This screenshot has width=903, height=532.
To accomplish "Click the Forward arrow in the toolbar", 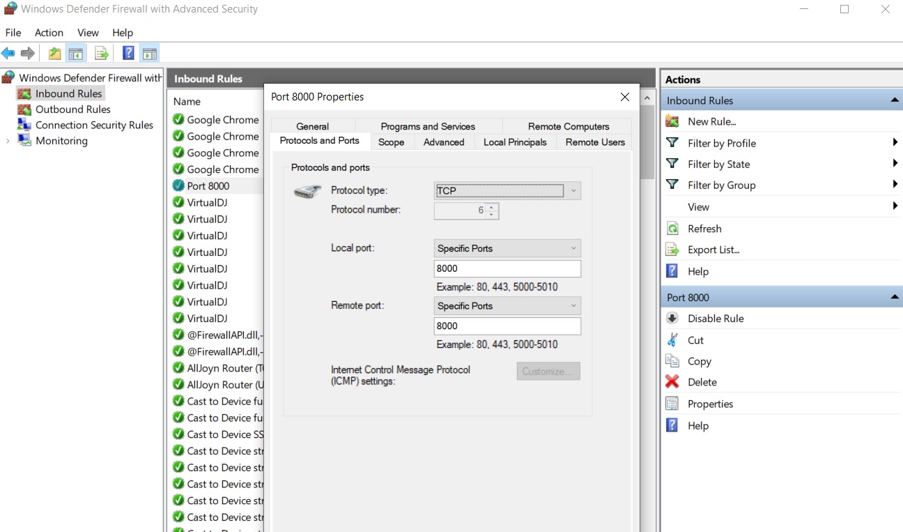I will 28,53.
